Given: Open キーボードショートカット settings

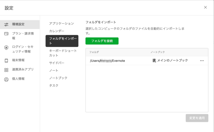Looking at the screenshot, I should point(63,53).
